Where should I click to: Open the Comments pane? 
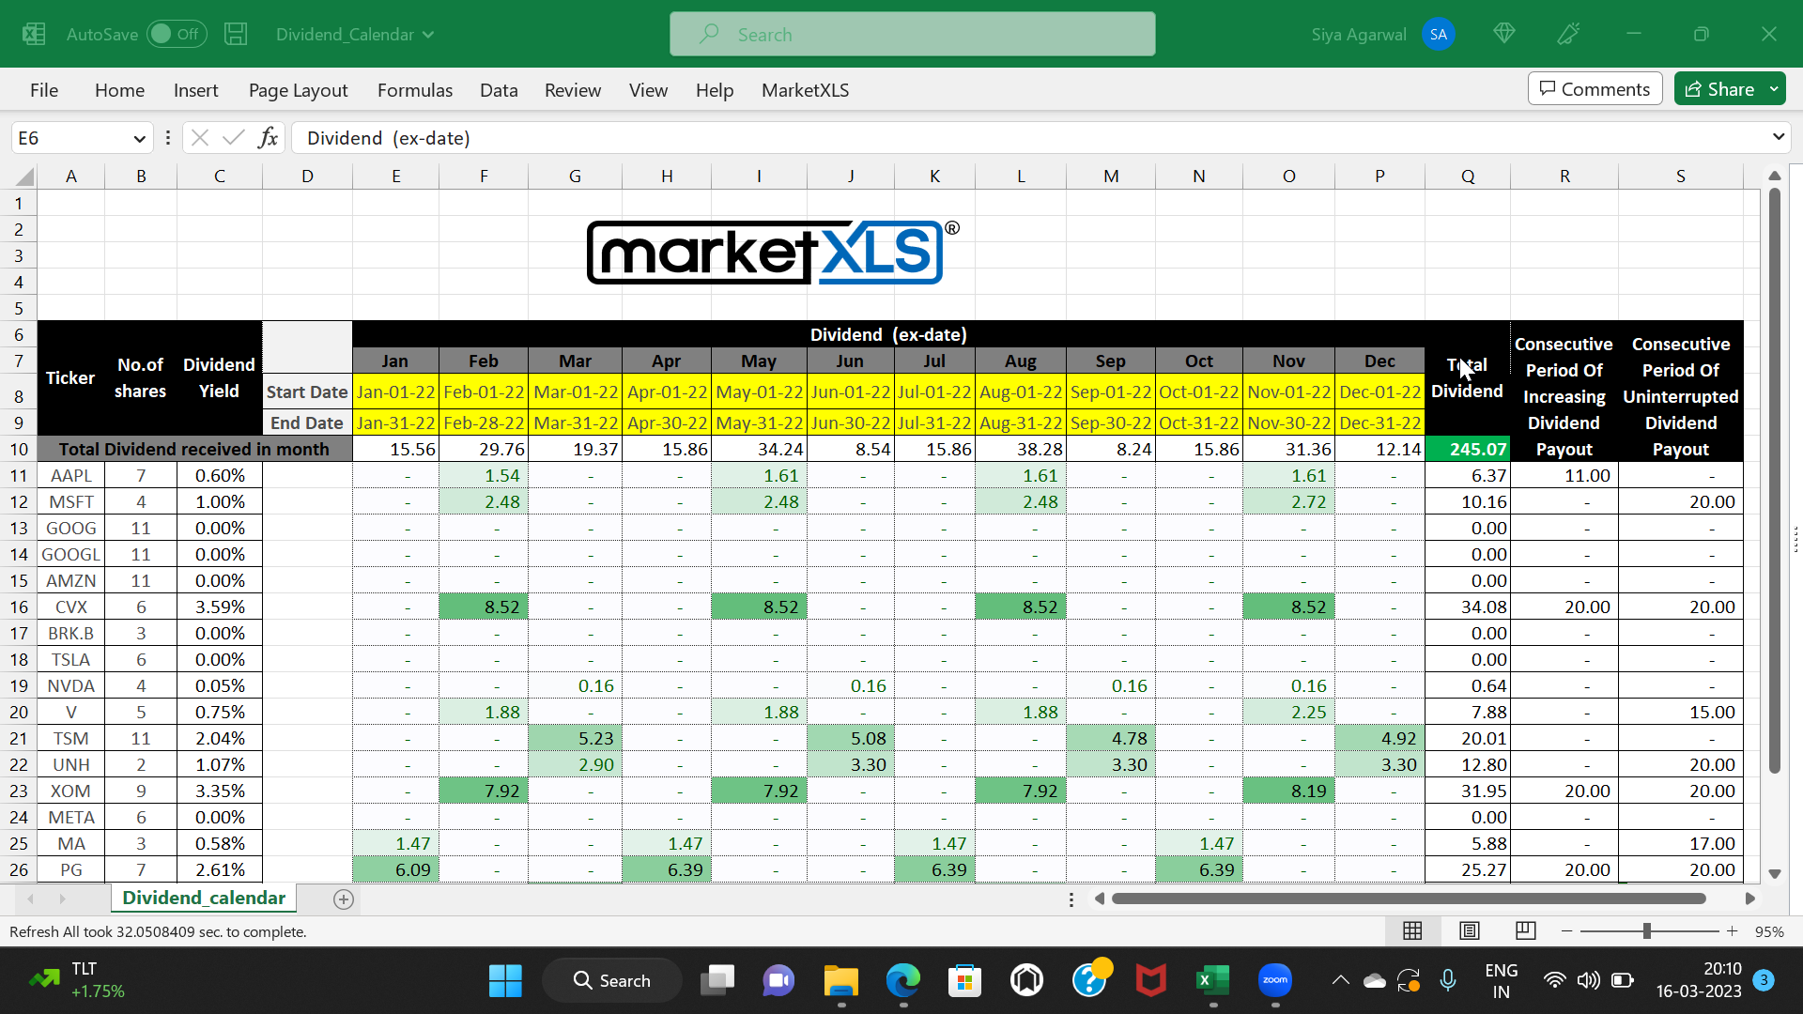point(1595,88)
